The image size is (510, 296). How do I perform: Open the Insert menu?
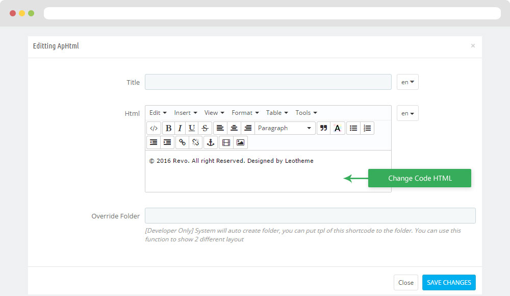coord(186,113)
